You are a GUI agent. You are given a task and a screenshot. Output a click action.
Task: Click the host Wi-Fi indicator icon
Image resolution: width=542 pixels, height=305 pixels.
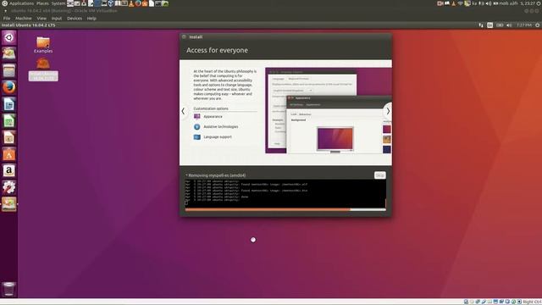[461, 3]
